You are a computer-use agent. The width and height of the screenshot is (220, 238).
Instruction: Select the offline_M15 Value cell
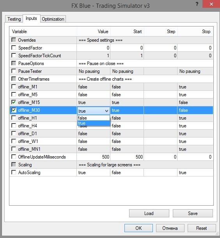click(94, 102)
